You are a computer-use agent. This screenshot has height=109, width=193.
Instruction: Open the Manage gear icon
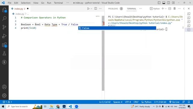point(4,95)
